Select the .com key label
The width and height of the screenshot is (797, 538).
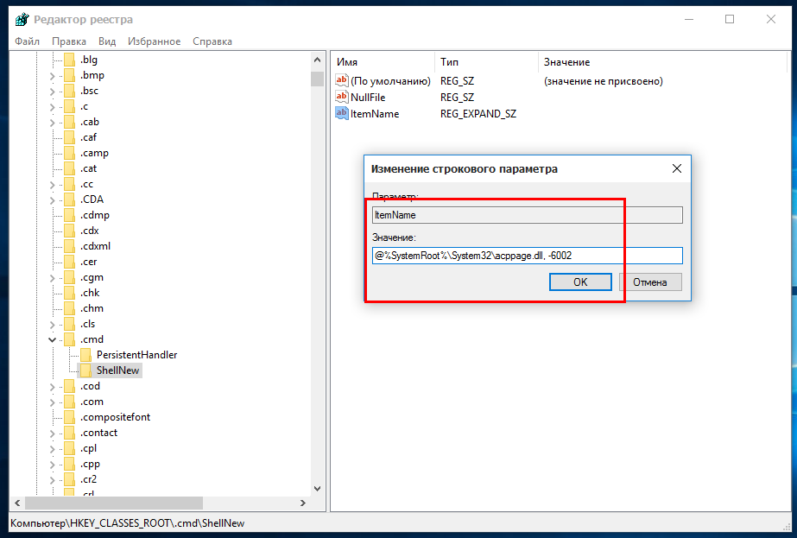(92, 402)
